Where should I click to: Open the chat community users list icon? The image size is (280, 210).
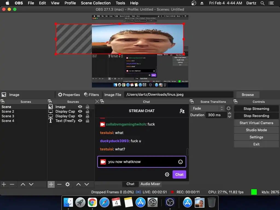(x=182, y=111)
